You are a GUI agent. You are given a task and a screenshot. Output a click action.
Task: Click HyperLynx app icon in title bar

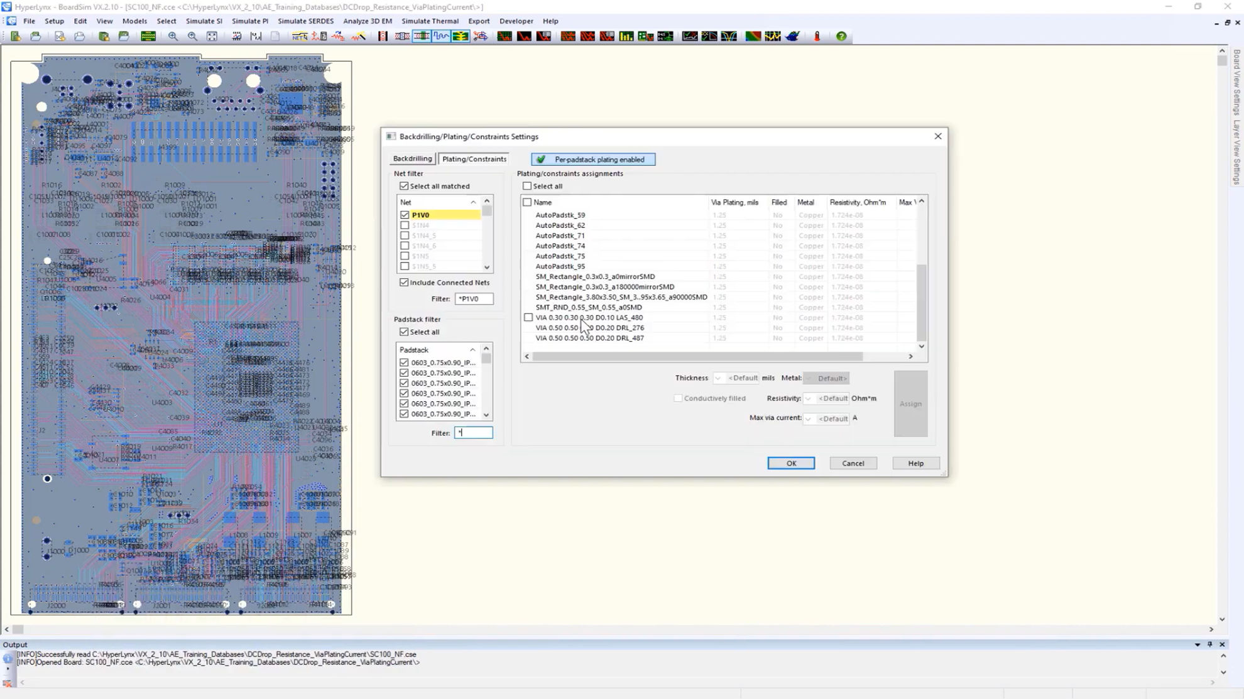pyautogui.click(x=6, y=7)
